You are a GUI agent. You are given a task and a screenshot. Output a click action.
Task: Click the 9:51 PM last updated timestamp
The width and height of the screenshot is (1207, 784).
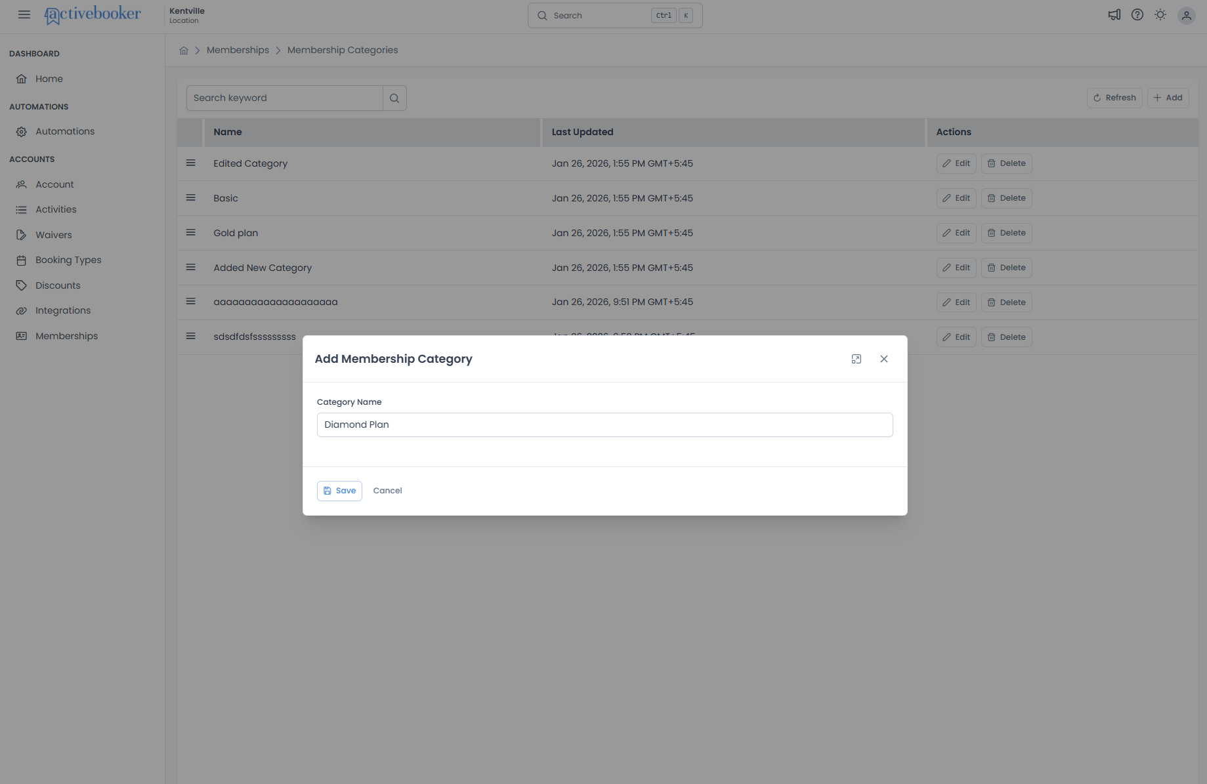click(622, 302)
